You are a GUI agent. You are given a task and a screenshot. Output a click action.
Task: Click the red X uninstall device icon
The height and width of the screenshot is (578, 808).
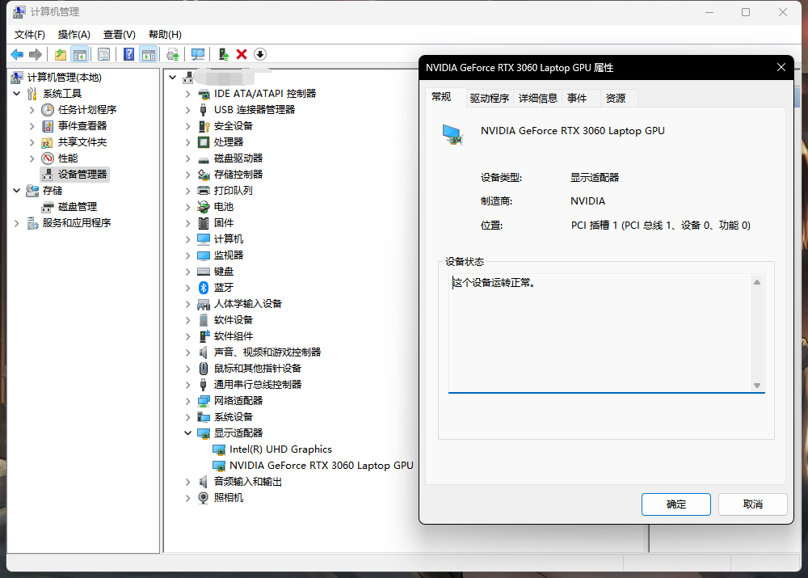pos(242,54)
